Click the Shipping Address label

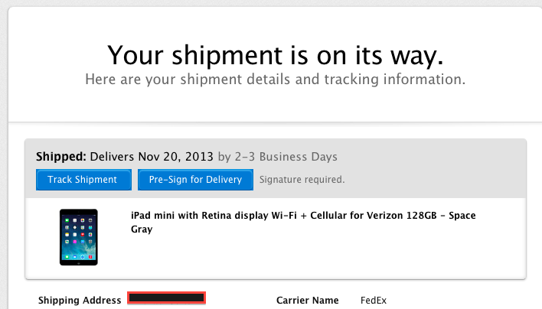pyautogui.click(x=80, y=301)
